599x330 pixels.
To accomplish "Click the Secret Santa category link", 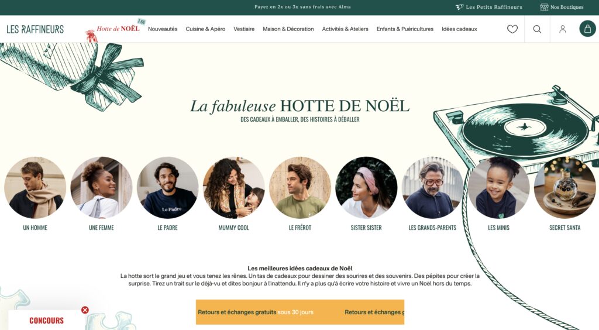I will tap(564, 228).
